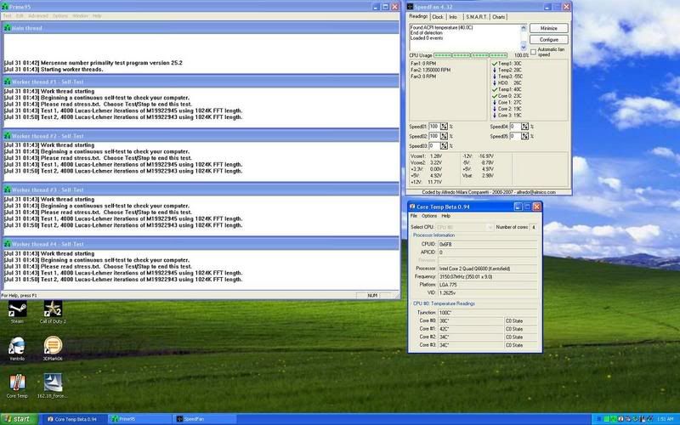Click the down-arrow icon beside Core 2: 19C
This screenshot has height=425, width=680.
tap(495, 109)
